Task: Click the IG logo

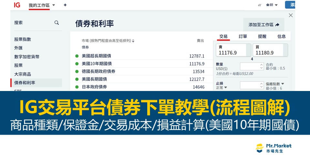Action: [x=17, y=5]
